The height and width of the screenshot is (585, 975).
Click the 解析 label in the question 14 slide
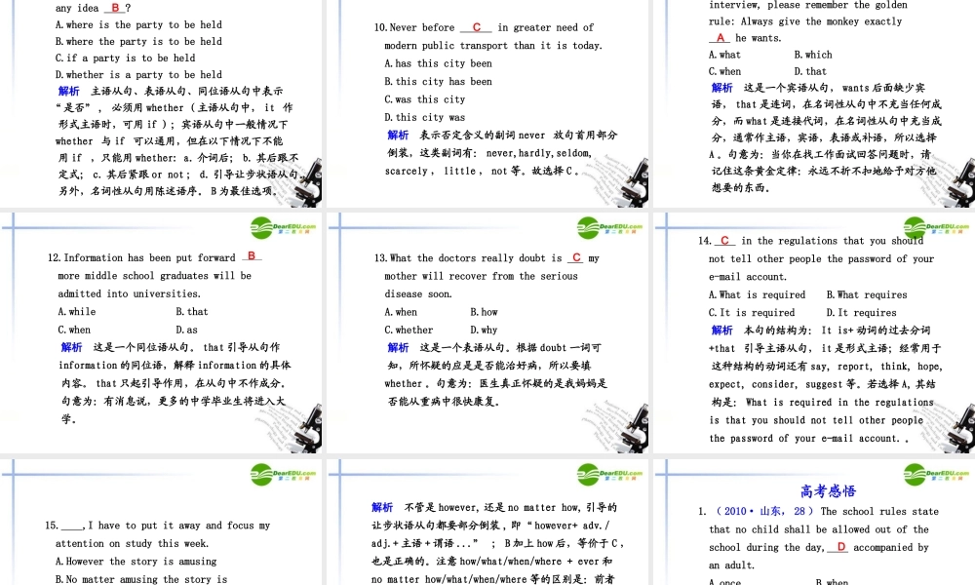[721, 331]
